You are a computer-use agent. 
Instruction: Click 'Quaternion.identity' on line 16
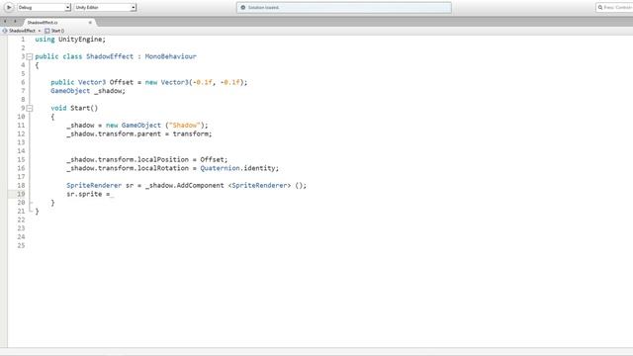click(x=238, y=168)
